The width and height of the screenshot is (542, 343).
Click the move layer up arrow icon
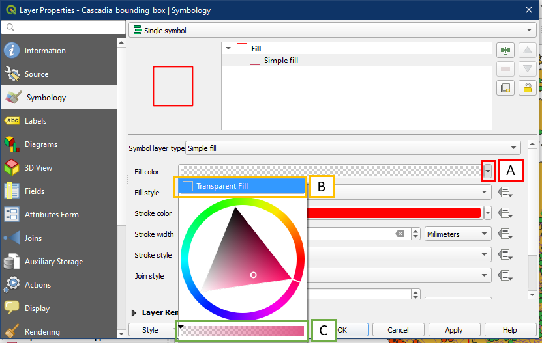[527, 50]
